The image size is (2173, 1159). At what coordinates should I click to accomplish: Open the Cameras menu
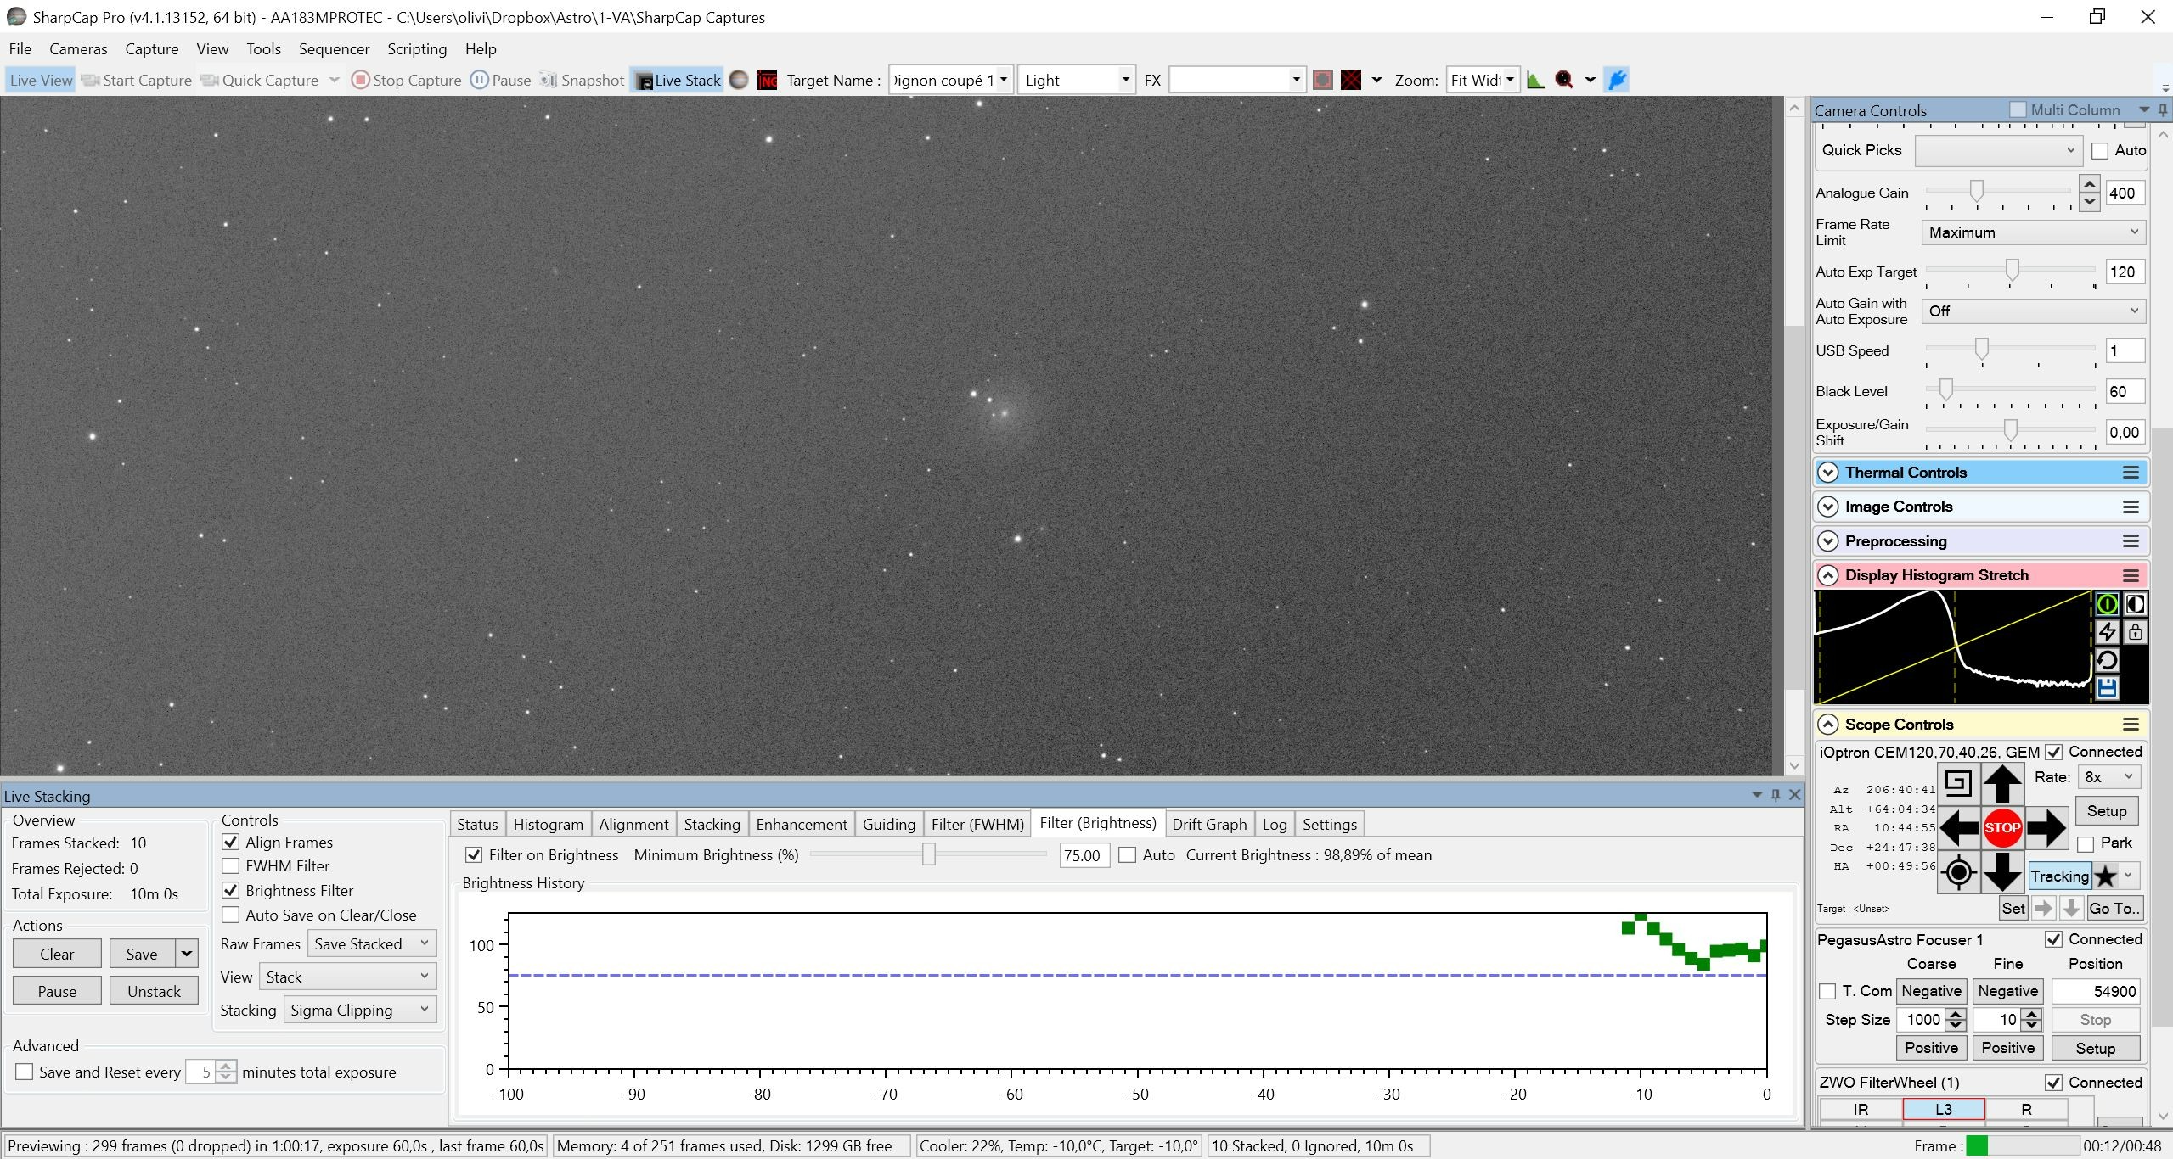(x=78, y=48)
